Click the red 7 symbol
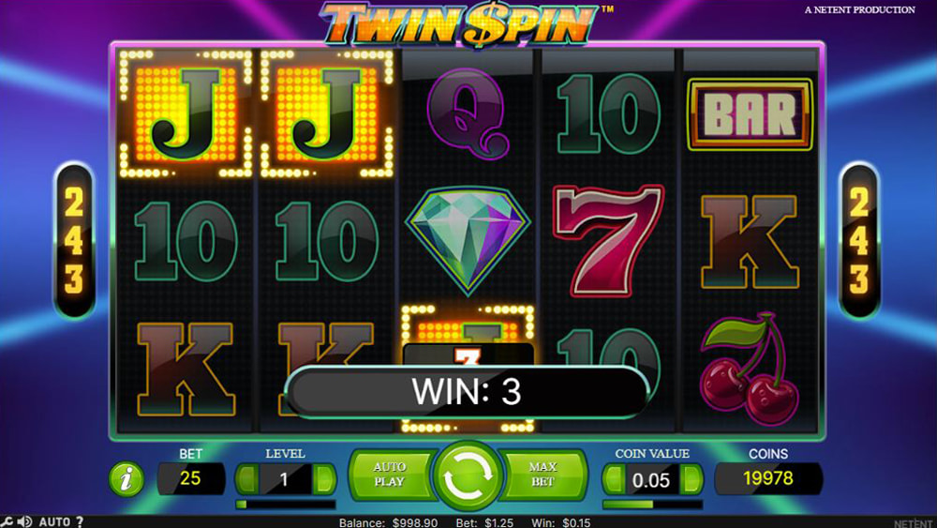The height and width of the screenshot is (528, 937). tap(608, 240)
